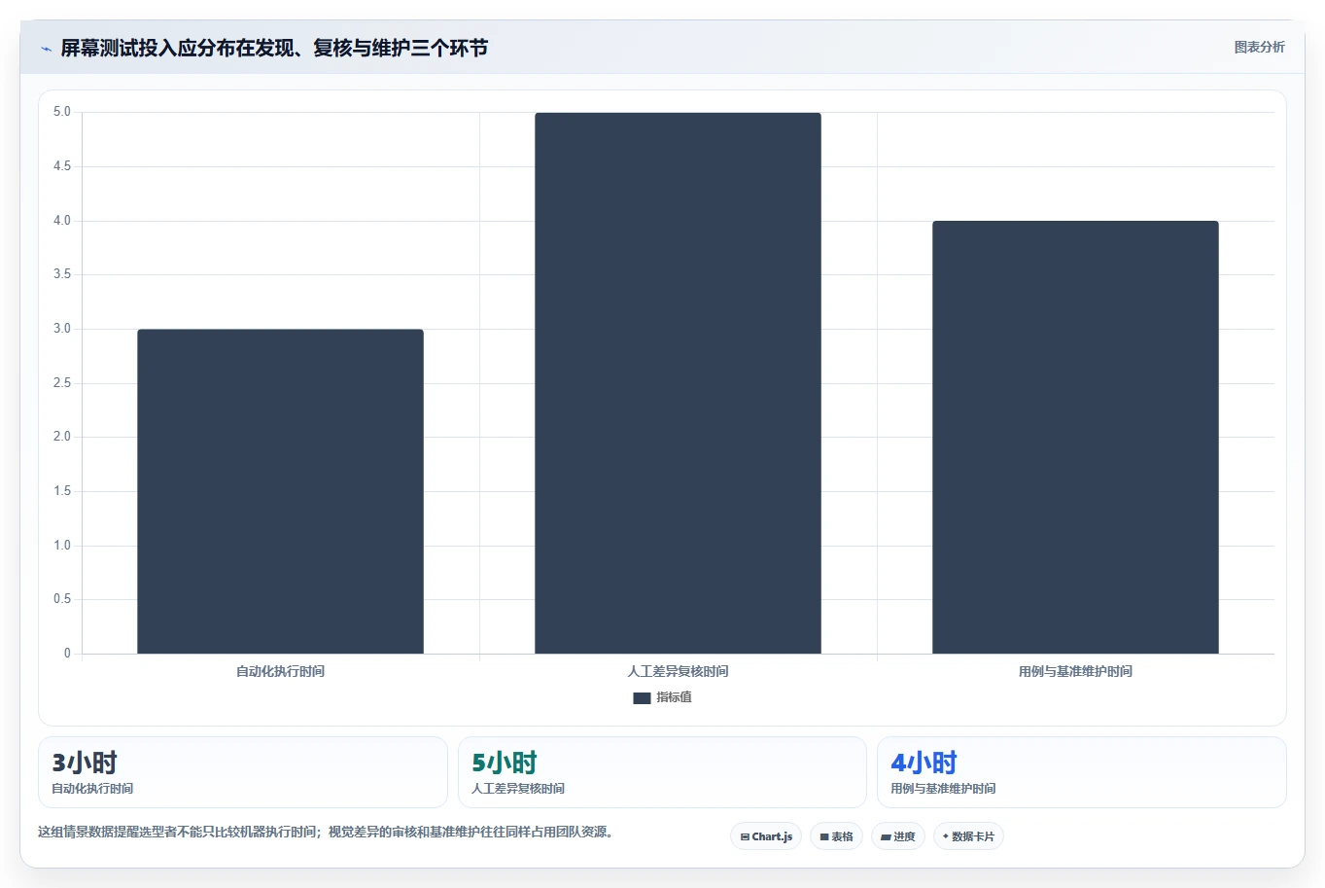Select the 表格 tag

[836, 836]
